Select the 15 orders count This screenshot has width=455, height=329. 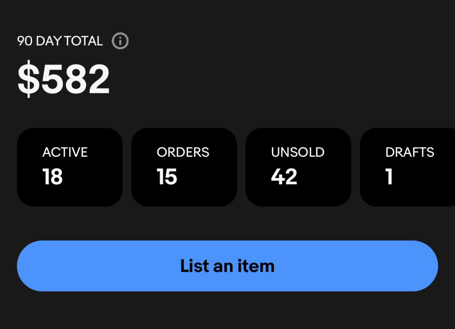[167, 177]
